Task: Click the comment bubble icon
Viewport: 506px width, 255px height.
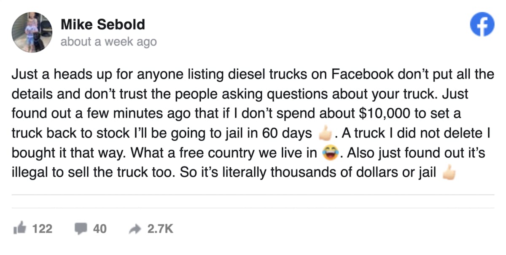Action: (x=81, y=228)
